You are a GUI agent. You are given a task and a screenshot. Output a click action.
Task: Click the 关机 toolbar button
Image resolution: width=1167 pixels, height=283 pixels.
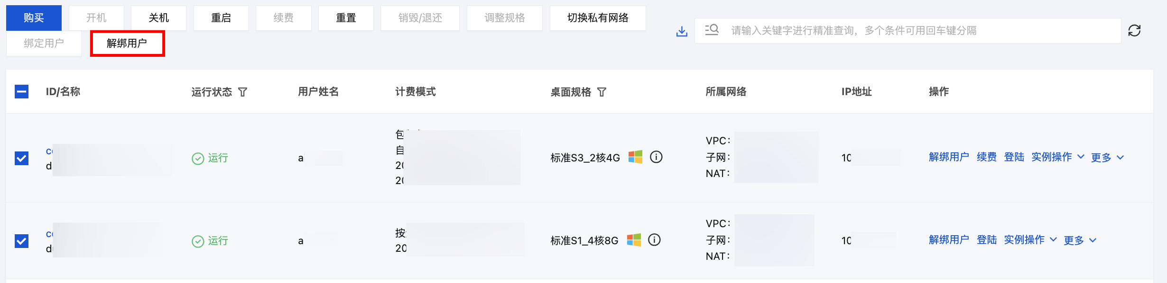158,18
